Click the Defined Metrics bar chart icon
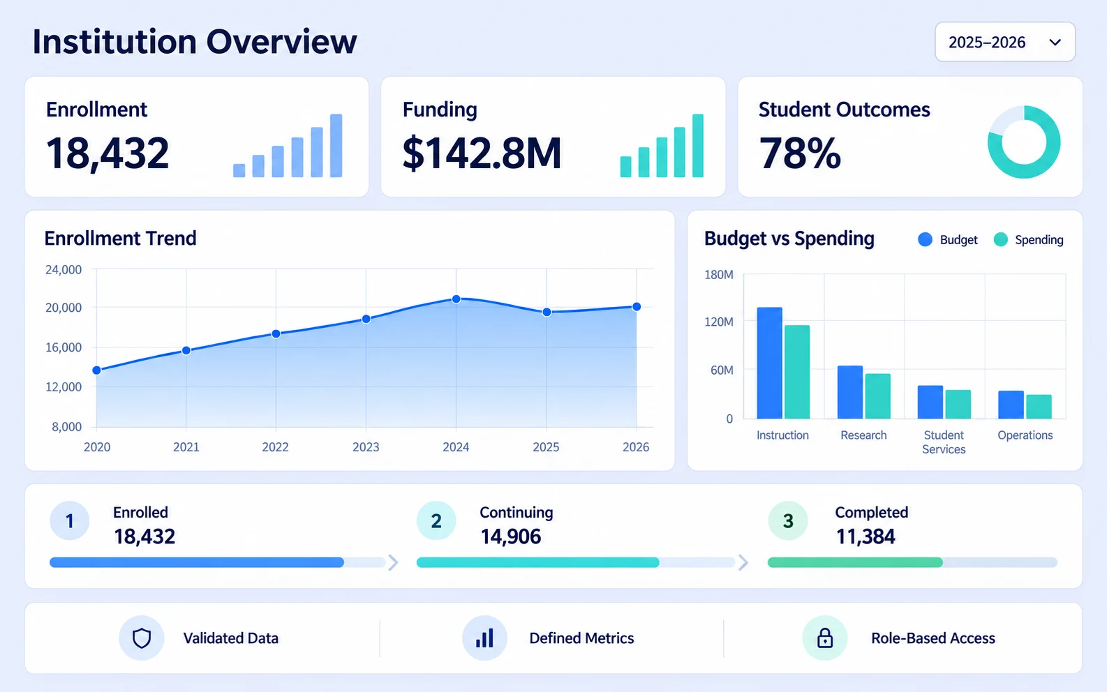This screenshot has height=692, width=1107. tap(484, 638)
